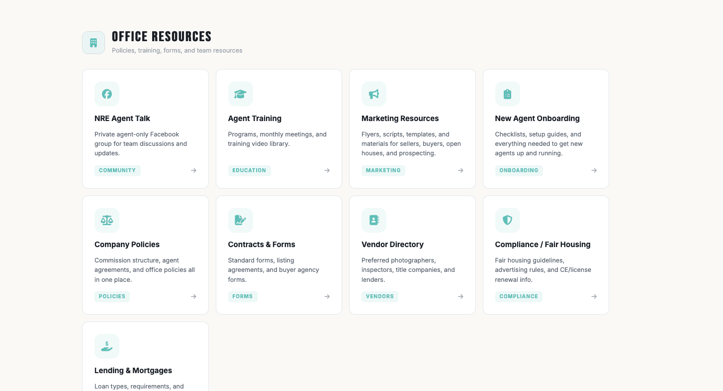723x391 pixels.
Task: Click the description 'Commission structure, agent agreements'
Action: click(145, 270)
